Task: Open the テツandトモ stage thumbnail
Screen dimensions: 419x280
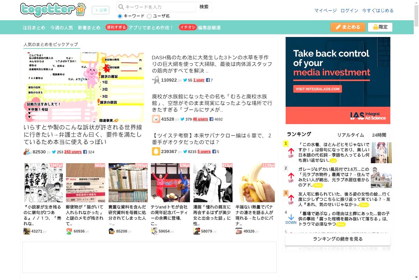Action: point(170,183)
